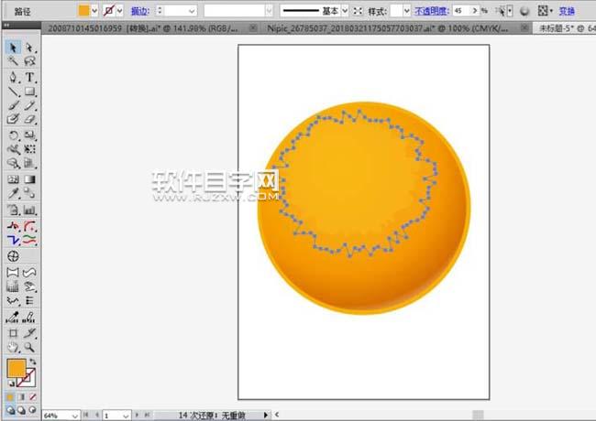Click the 不透明度 opacity link
Screen dimensions: 596x421
432,11
